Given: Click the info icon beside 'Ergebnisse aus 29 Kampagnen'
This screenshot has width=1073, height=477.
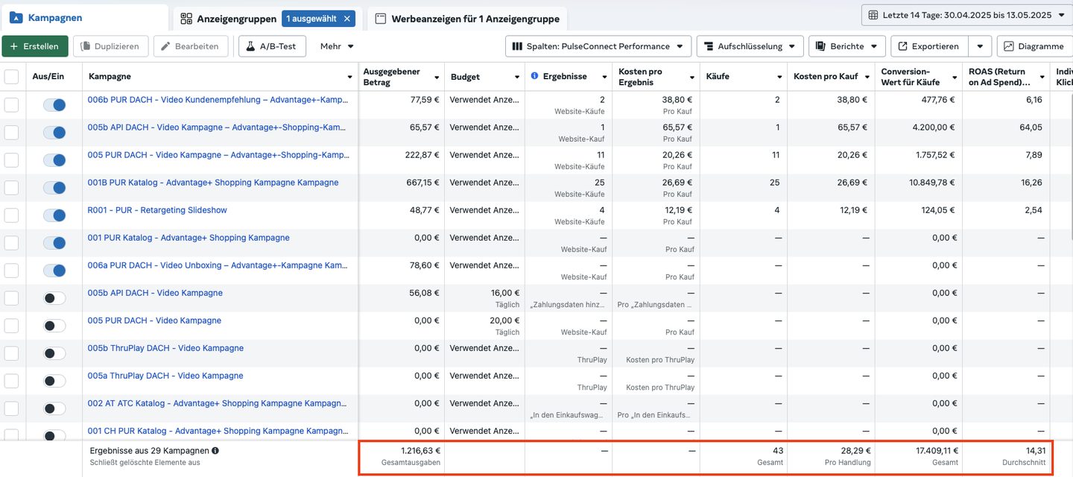Looking at the screenshot, I should (215, 451).
